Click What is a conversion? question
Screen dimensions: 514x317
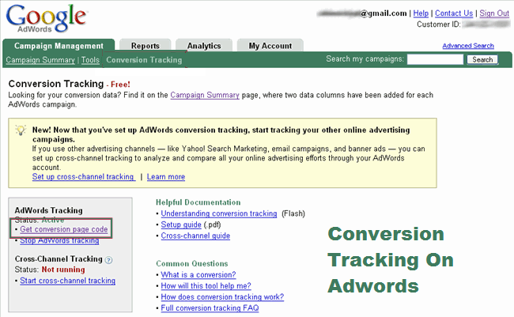click(198, 275)
